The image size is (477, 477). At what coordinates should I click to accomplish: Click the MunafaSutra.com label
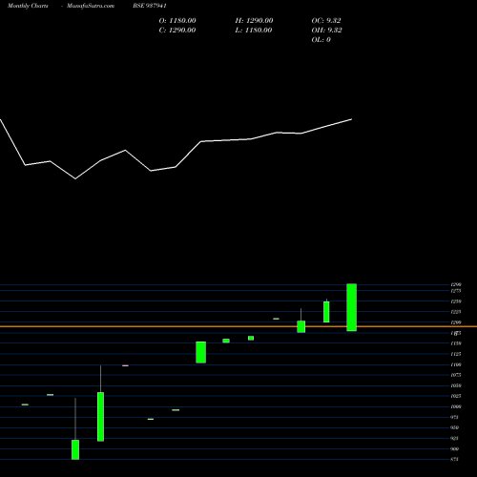coord(91,6)
